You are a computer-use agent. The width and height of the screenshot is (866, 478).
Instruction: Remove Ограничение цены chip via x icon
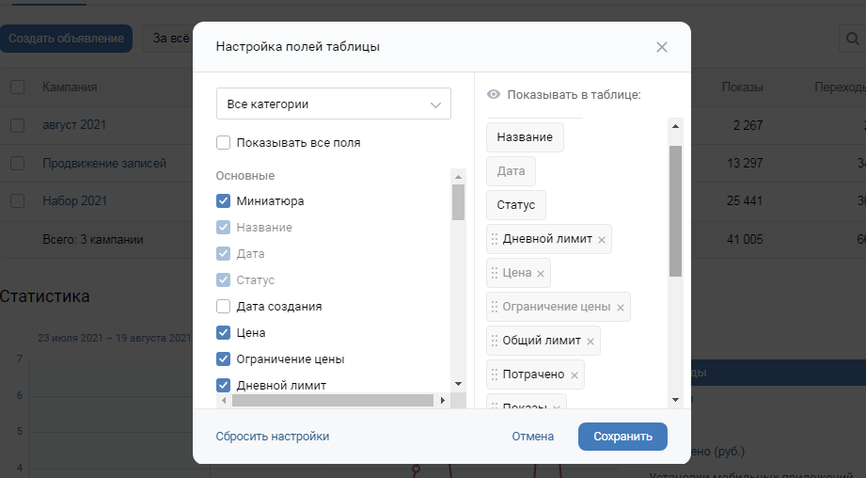(x=621, y=308)
